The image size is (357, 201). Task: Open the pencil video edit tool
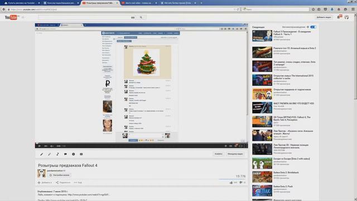tap(41, 154)
